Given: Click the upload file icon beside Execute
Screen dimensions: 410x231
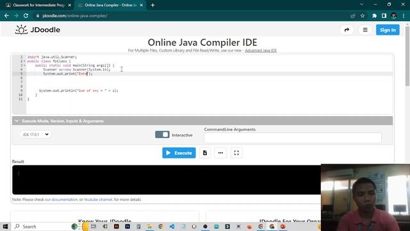Looking at the screenshot, I should tap(205, 153).
